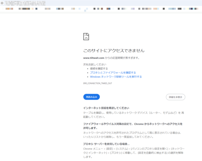Click the ERR_CONNECTION_TIMED_OUT error code text
202x161 pixels.
point(97,83)
